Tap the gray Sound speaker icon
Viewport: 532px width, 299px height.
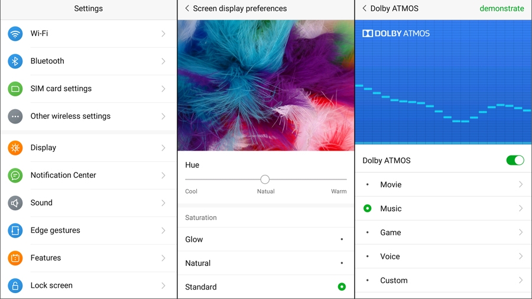pyautogui.click(x=15, y=203)
